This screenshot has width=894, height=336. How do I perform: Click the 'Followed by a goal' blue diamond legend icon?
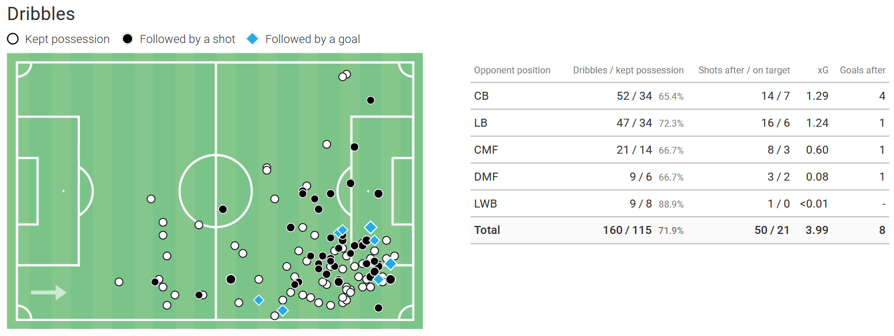(x=252, y=39)
